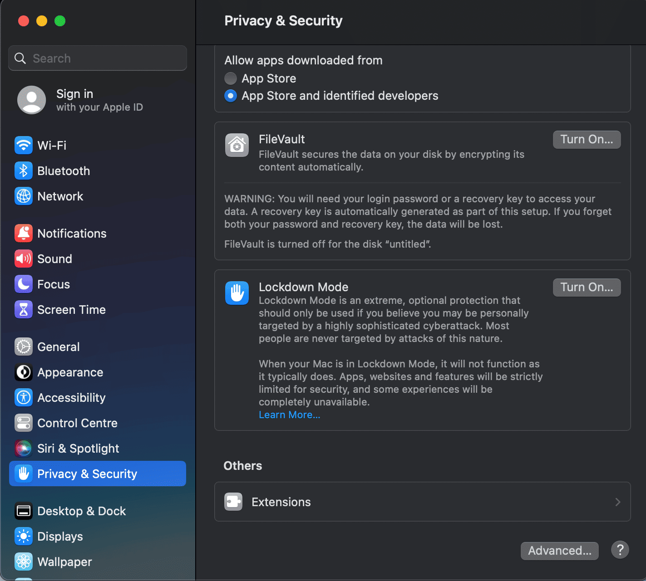Click the Focus moon icon
The height and width of the screenshot is (581, 646).
click(x=24, y=284)
